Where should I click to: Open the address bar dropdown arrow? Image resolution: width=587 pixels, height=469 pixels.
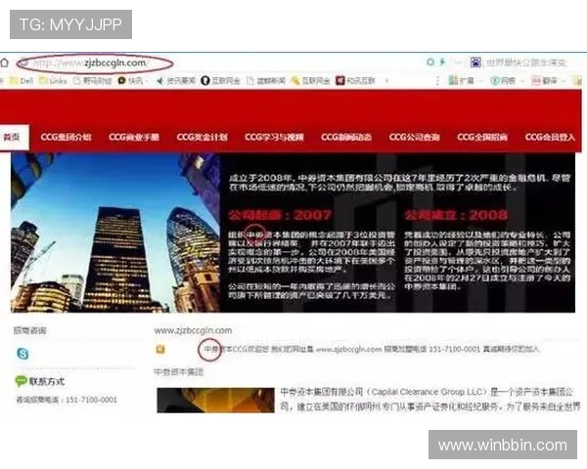pos(458,63)
